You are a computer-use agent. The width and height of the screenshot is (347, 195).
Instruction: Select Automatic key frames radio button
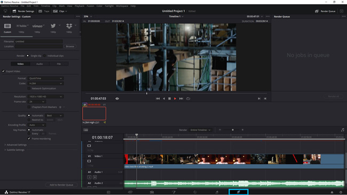(29, 130)
